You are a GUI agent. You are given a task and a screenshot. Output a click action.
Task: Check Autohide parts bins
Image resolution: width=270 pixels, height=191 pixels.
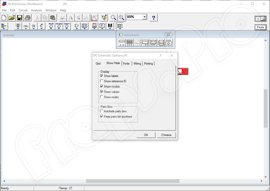102,111
